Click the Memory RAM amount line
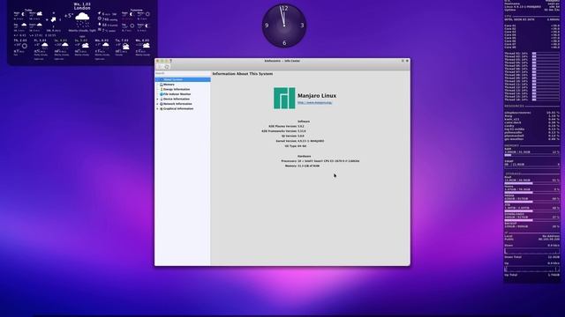Image resolution: width=565 pixels, height=317 pixels. [302, 166]
